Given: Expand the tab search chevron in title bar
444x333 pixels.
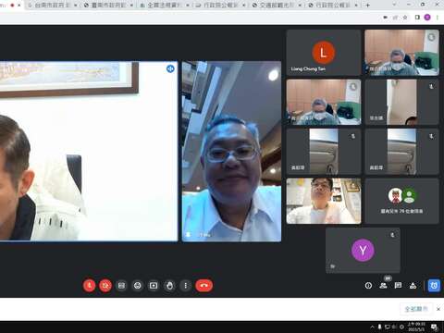Looking at the screenshot, I should [394, 5].
